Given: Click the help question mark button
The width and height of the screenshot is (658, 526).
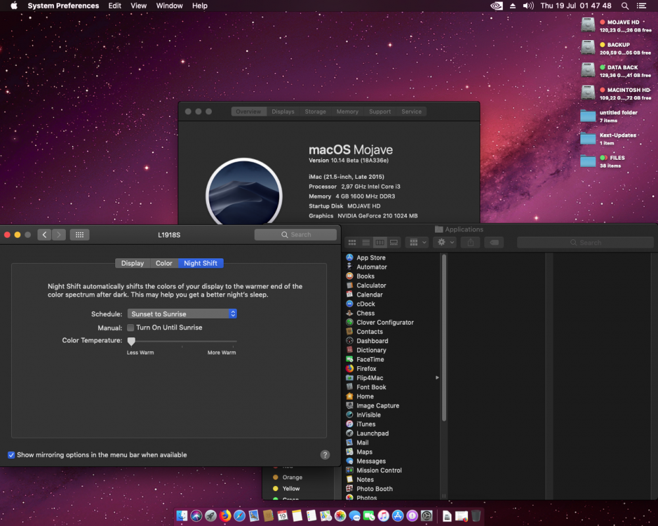Looking at the screenshot, I should (x=325, y=455).
